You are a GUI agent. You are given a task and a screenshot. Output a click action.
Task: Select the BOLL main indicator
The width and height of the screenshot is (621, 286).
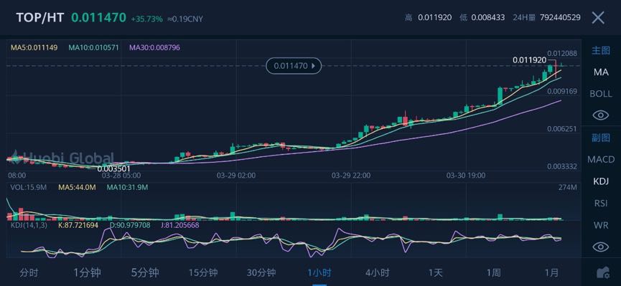(x=601, y=94)
